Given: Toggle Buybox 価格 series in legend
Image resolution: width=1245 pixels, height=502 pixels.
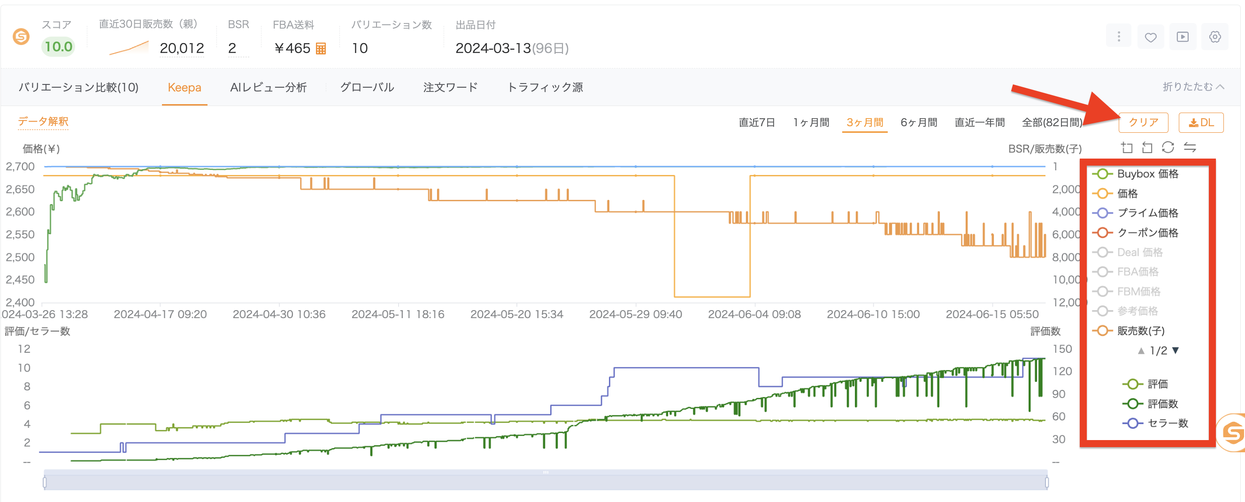Looking at the screenshot, I should (x=1135, y=174).
